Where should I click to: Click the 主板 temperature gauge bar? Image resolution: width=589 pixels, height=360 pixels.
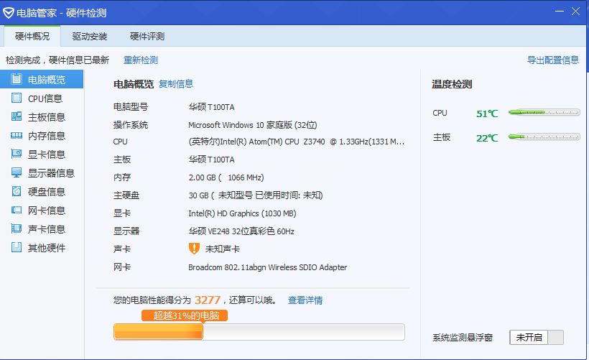coord(544,137)
